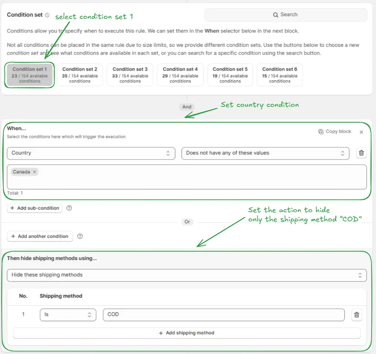Choose Condition set 4

(x=180, y=75)
